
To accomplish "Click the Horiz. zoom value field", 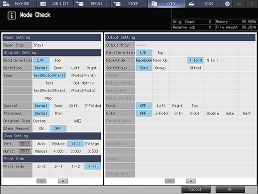I will 24,151.
